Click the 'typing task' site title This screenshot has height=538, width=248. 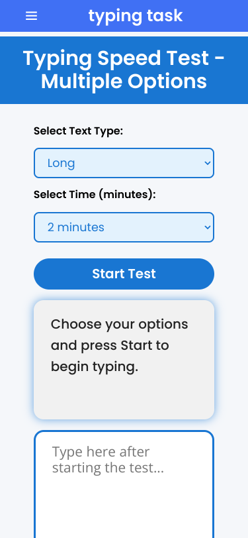point(136,16)
